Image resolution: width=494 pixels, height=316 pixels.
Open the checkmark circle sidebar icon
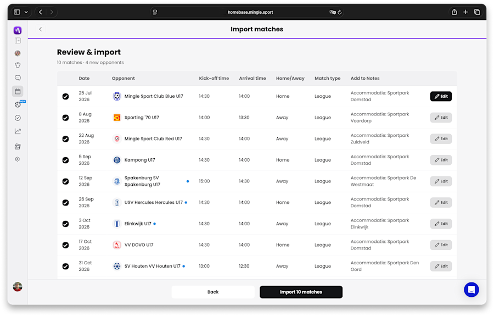pos(18,118)
